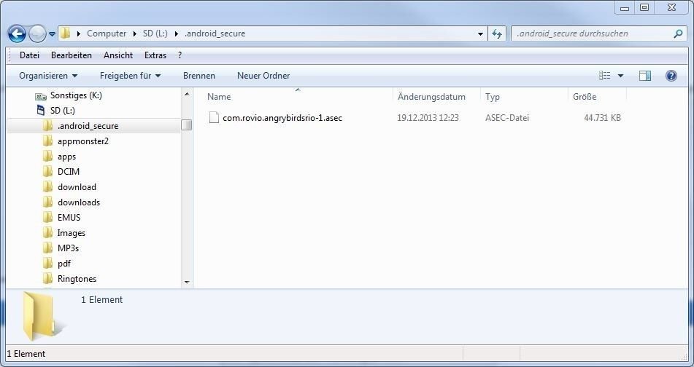Click .android_secure in the address breadcrumb

[x=215, y=33]
